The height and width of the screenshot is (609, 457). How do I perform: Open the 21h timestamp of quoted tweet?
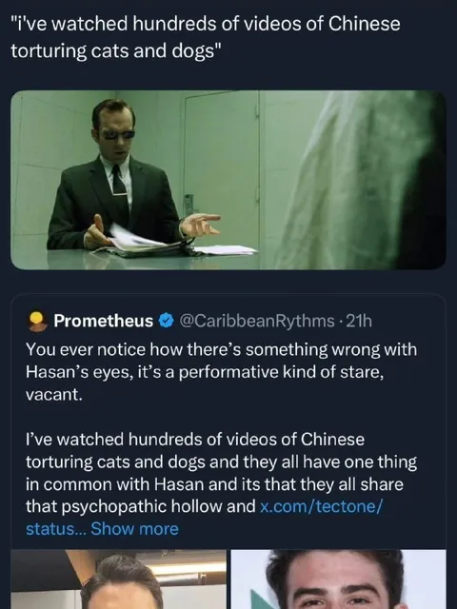pos(359,321)
